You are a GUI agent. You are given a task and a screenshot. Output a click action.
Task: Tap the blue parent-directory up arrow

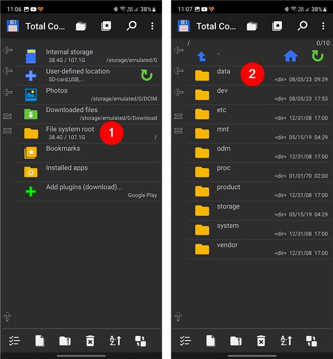(x=202, y=55)
